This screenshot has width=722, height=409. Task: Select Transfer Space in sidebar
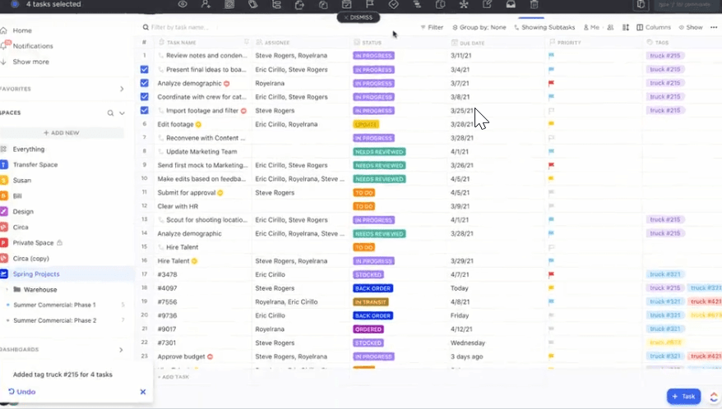[x=35, y=165]
